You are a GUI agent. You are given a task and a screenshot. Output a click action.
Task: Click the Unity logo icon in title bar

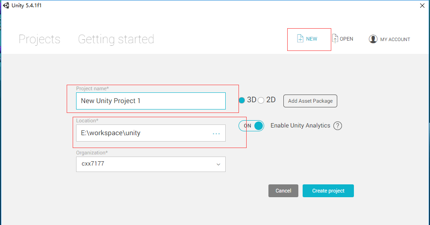pyautogui.click(x=6, y=5)
